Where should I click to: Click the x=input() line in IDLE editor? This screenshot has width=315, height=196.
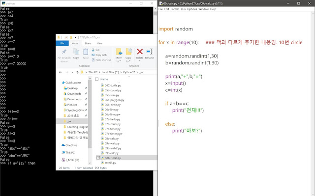pyautogui.click(x=176, y=83)
